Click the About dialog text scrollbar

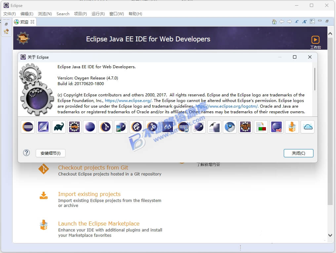pyautogui.click(x=315, y=79)
